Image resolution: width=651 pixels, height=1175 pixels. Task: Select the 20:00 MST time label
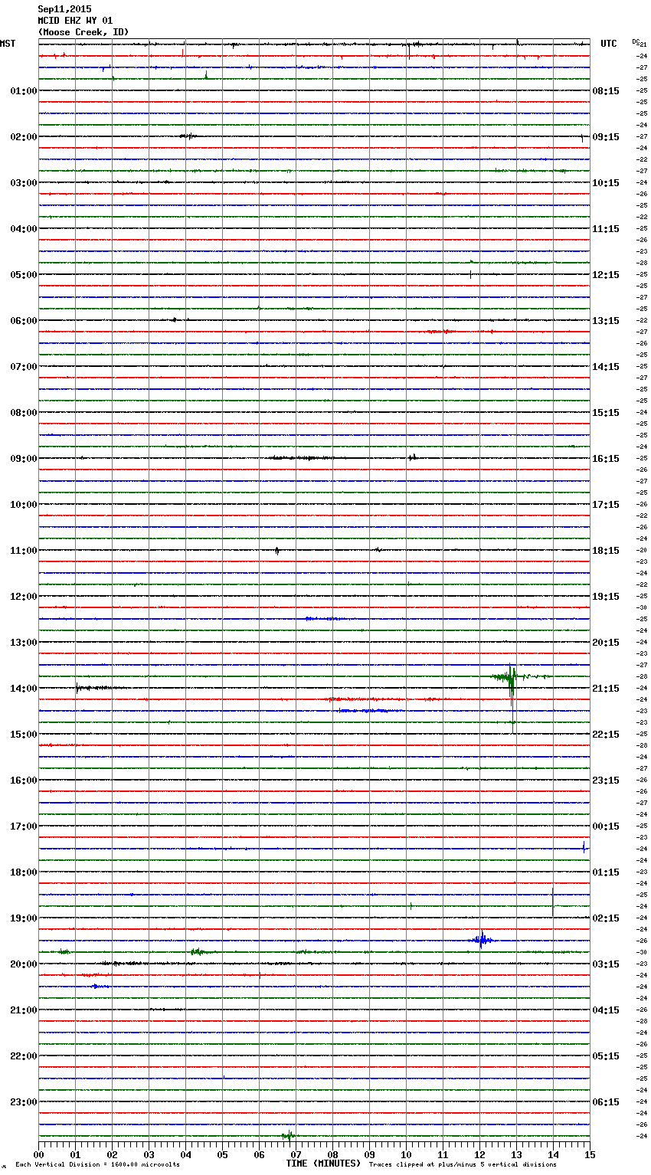pyautogui.click(x=24, y=964)
